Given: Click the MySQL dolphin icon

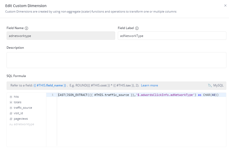Looking at the screenshot, I should pyautogui.click(x=210, y=85).
